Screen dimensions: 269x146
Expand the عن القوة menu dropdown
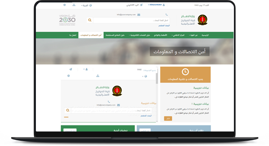pyautogui.click(x=193, y=35)
